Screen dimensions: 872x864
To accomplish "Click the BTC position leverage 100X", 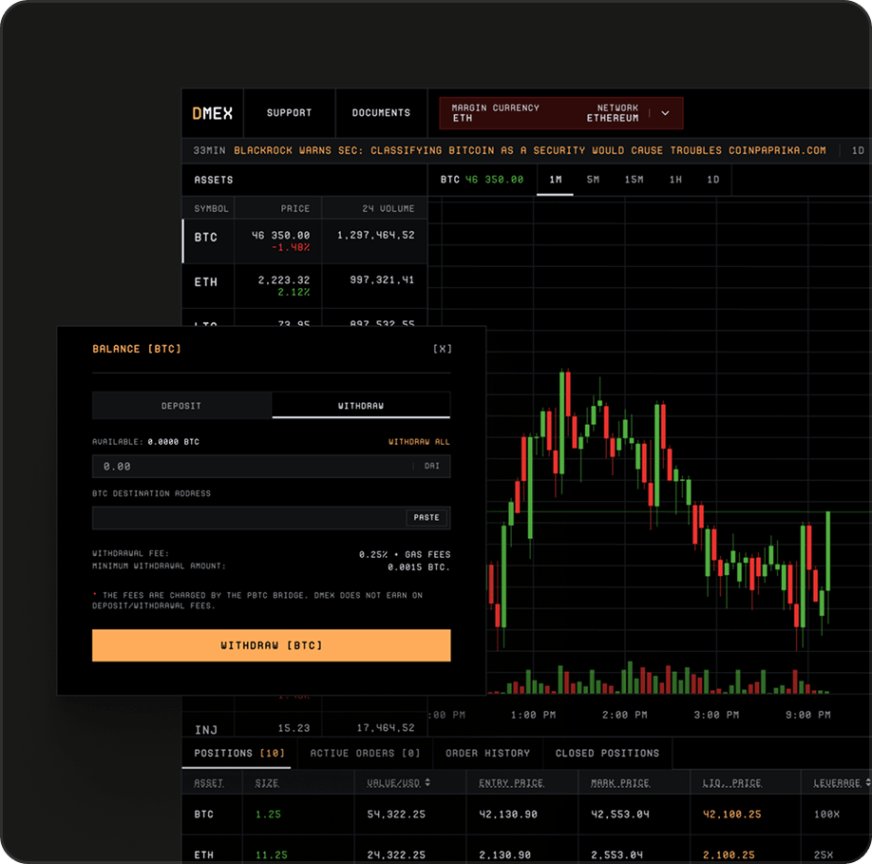I will [826, 815].
